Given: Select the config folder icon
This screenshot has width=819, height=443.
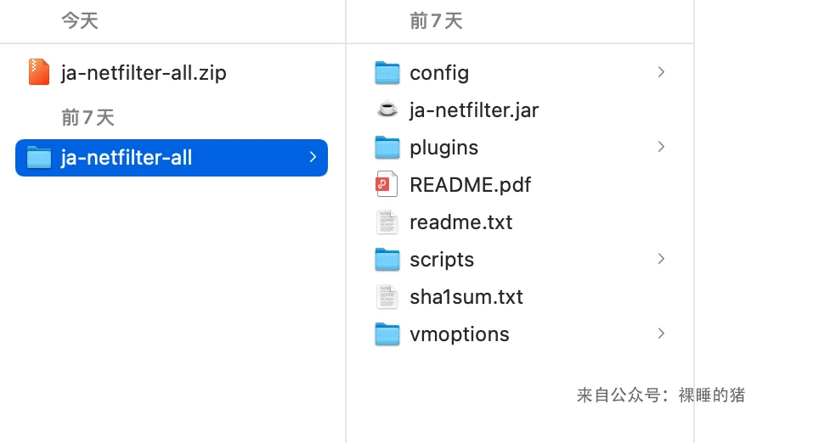Looking at the screenshot, I should point(387,72).
